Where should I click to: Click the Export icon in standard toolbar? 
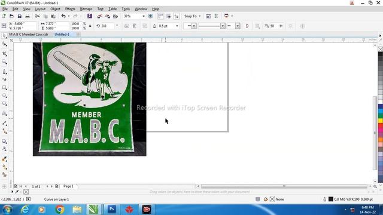point(108,16)
